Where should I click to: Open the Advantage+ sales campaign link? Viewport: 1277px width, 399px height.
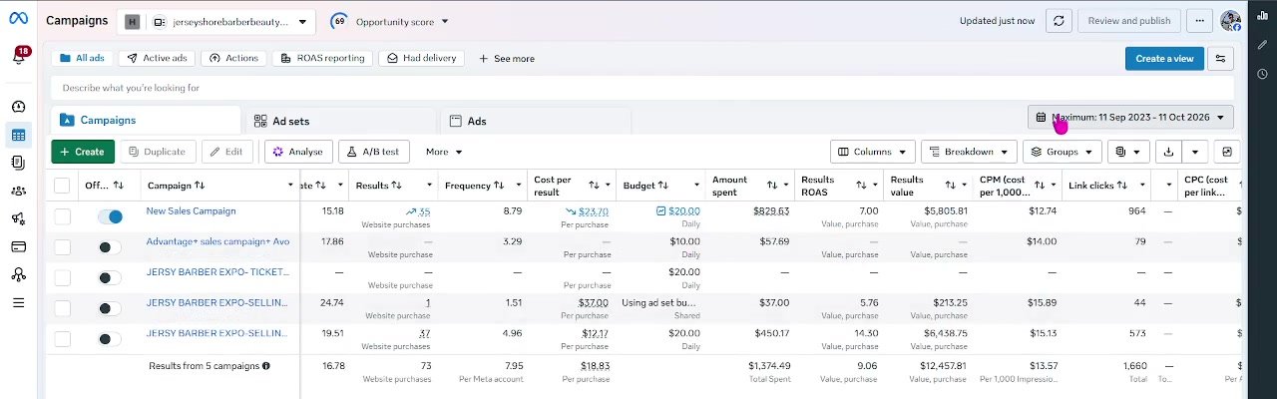[x=217, y=241]
